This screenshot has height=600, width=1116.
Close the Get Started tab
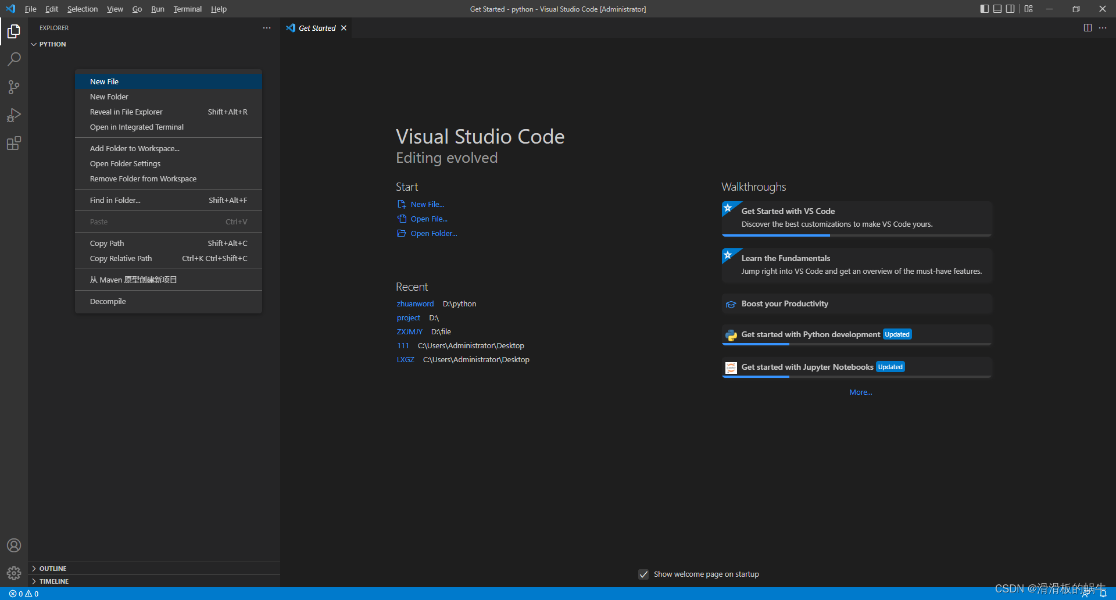coord(344,28)
